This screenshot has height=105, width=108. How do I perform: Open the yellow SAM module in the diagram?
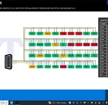[40, 56]
